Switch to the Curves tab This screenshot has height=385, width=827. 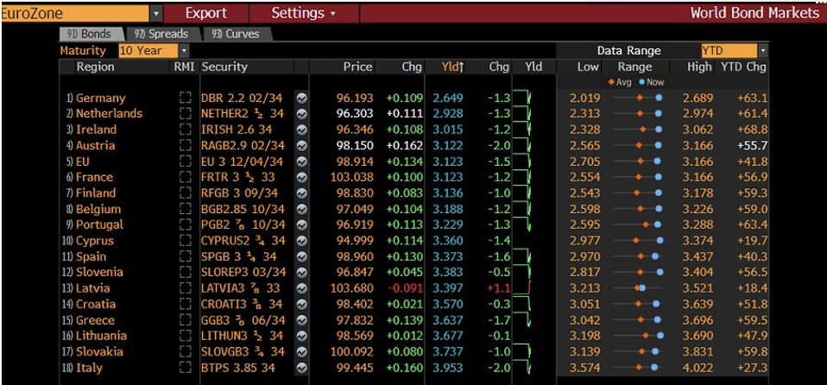[237, 35]
